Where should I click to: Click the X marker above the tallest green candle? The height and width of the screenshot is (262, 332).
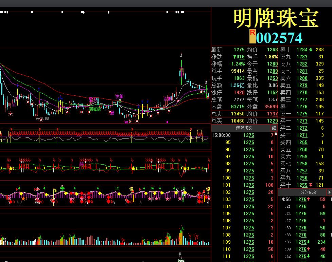click(181, 55)
